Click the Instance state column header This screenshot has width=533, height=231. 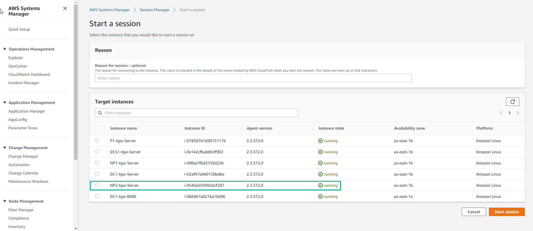point(331,128)
